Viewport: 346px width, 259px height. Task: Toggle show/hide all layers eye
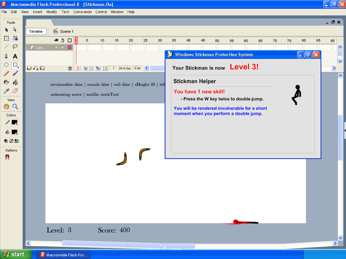(x=57, y=40)
